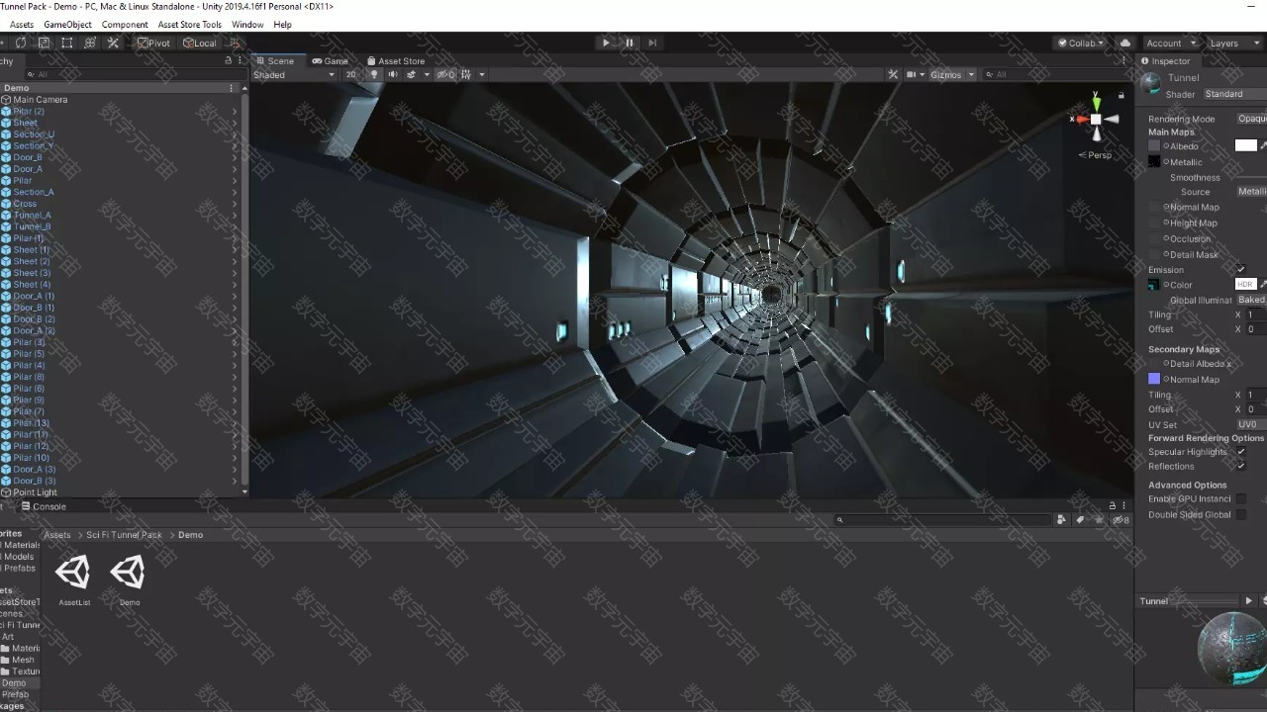Disable the Emission checkbox
1267x712 pixels.
(x=1240, y=270)
